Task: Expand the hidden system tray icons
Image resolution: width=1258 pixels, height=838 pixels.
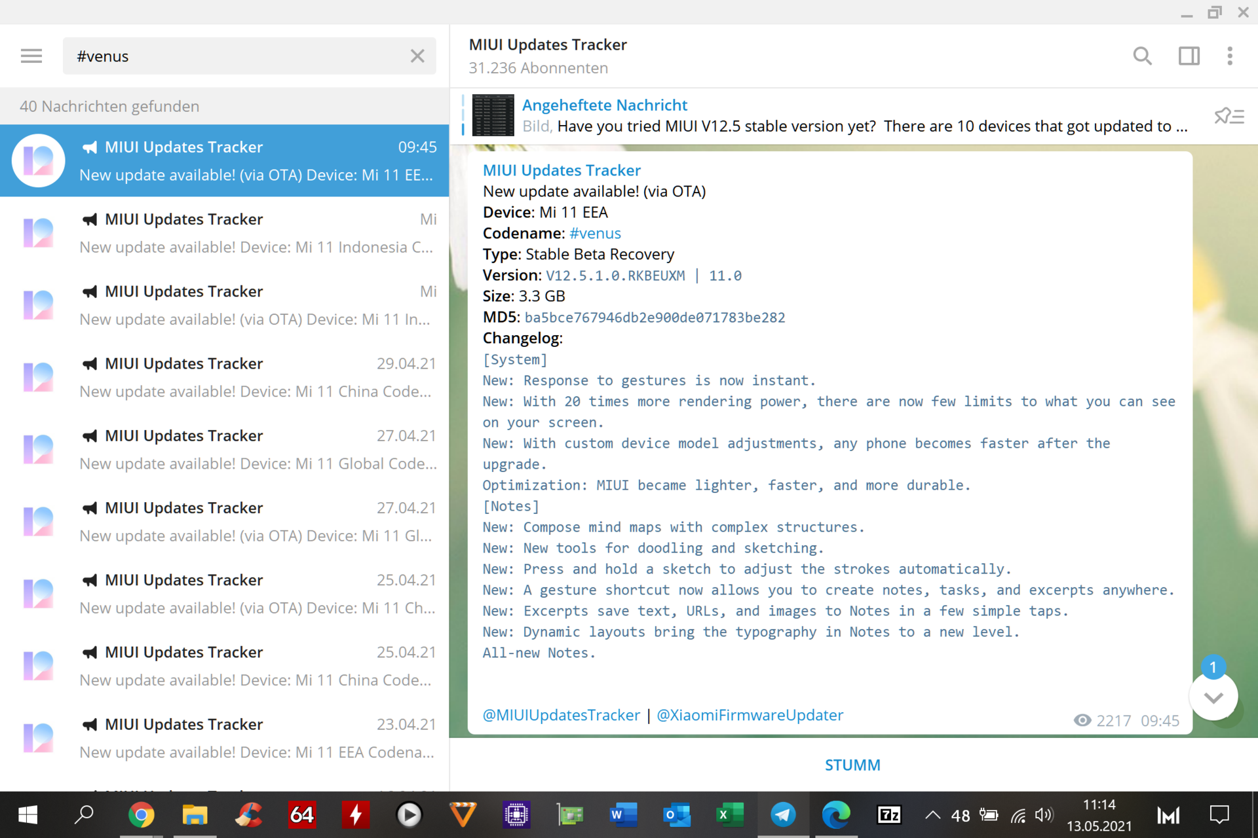Action: pyautogui.click(x=932, y=816)
